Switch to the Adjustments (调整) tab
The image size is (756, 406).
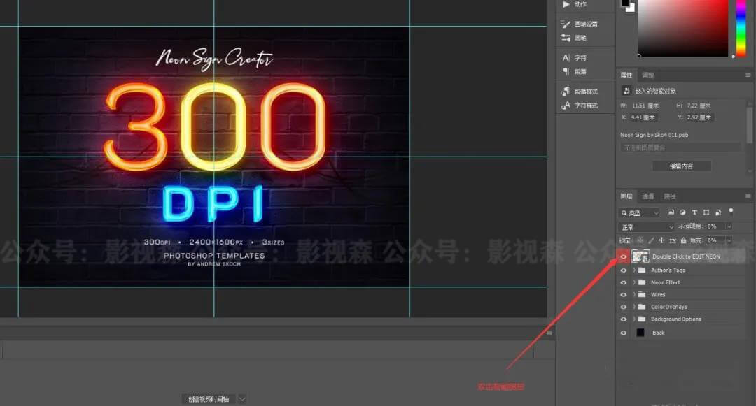coord(648,75)
